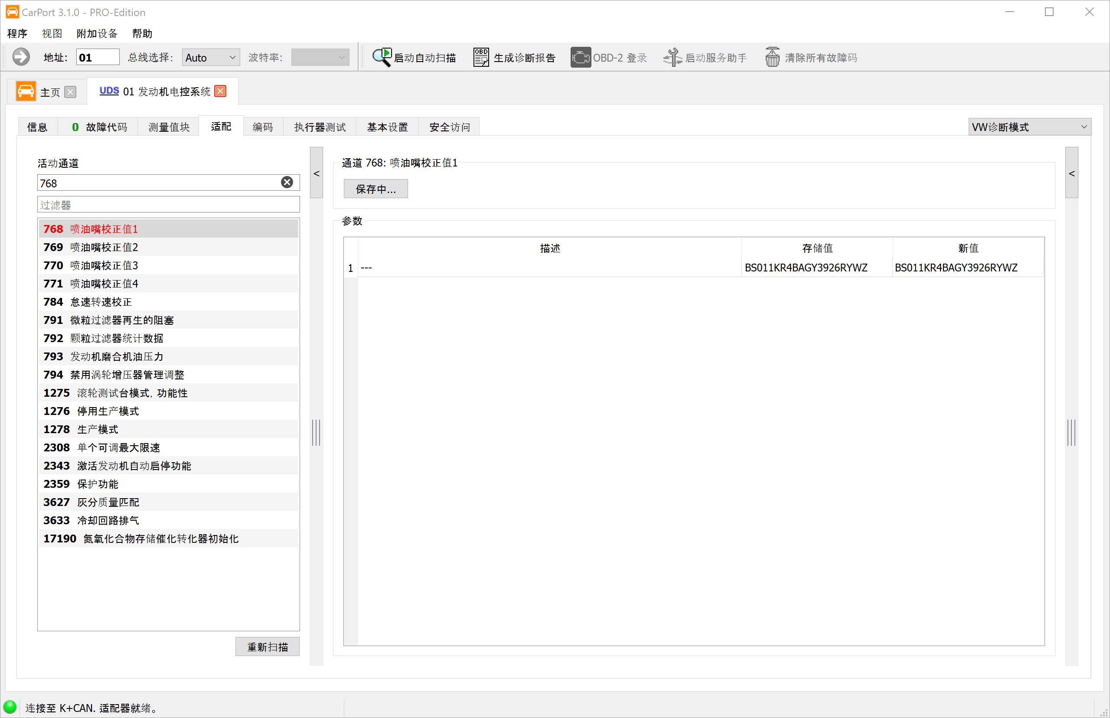Open the 总线选择 Auto dropdown
This screenshot has height=718, width=1110.
[211, 57]
